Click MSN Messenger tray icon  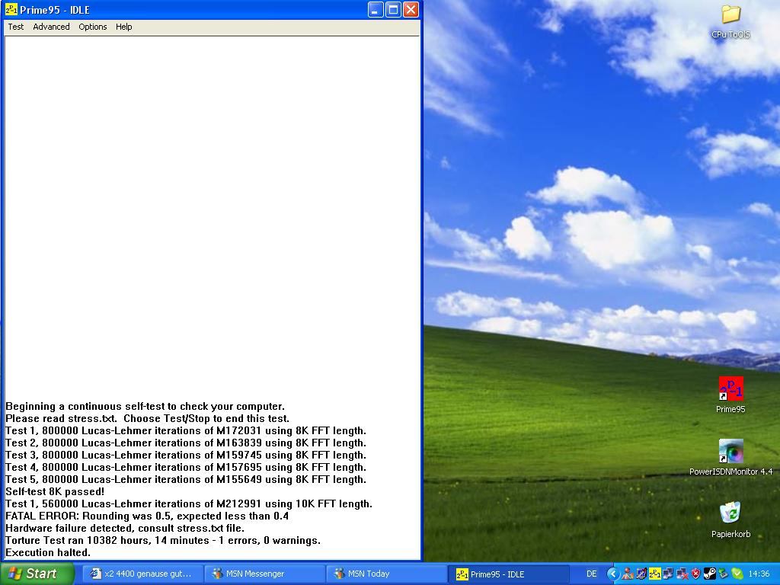coord(628,574)
